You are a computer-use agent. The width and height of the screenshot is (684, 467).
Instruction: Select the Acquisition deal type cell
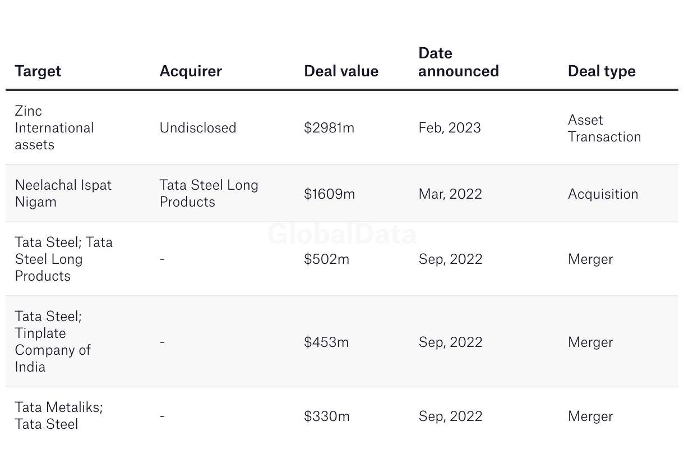603,194
